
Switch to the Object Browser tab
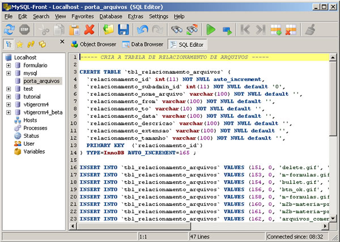[93, 44]
